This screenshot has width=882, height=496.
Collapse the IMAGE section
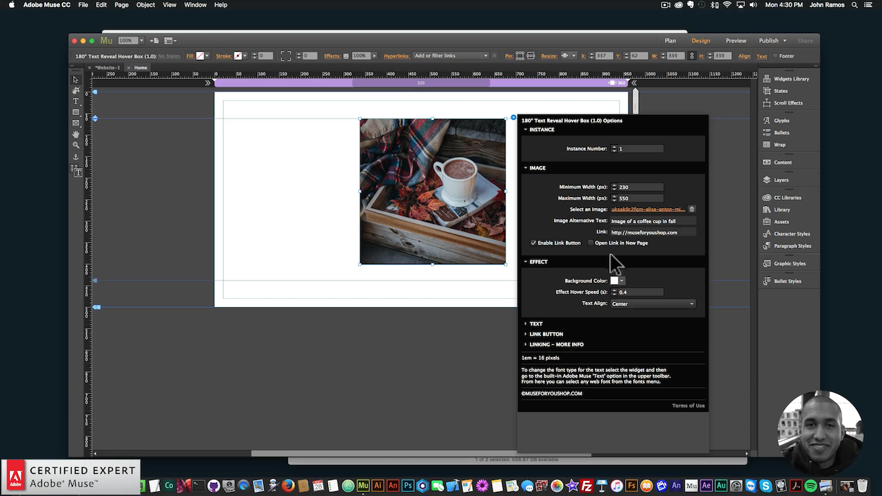click(x=526, y=167)
